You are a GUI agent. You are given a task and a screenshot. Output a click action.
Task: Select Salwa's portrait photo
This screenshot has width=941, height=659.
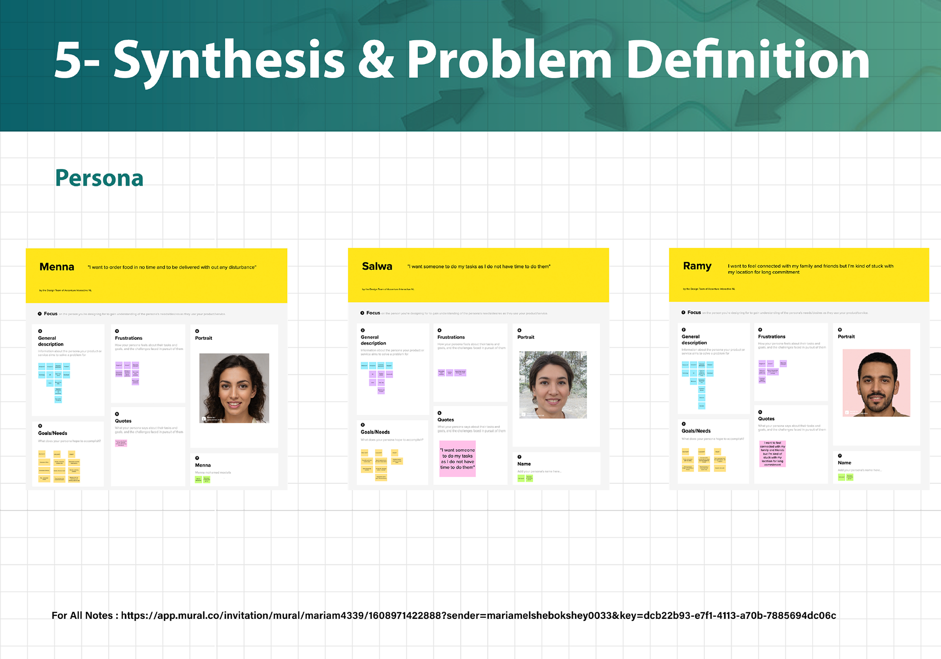(x=552, y=384)
